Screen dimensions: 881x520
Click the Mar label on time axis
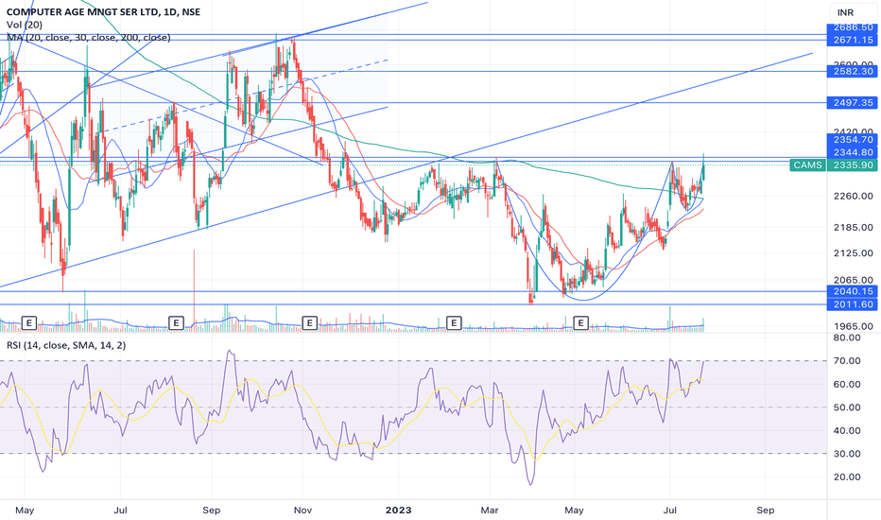pos(490,511)
